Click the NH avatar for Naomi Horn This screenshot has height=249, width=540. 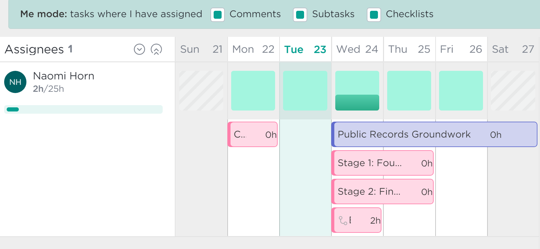[x=15, y=82]
